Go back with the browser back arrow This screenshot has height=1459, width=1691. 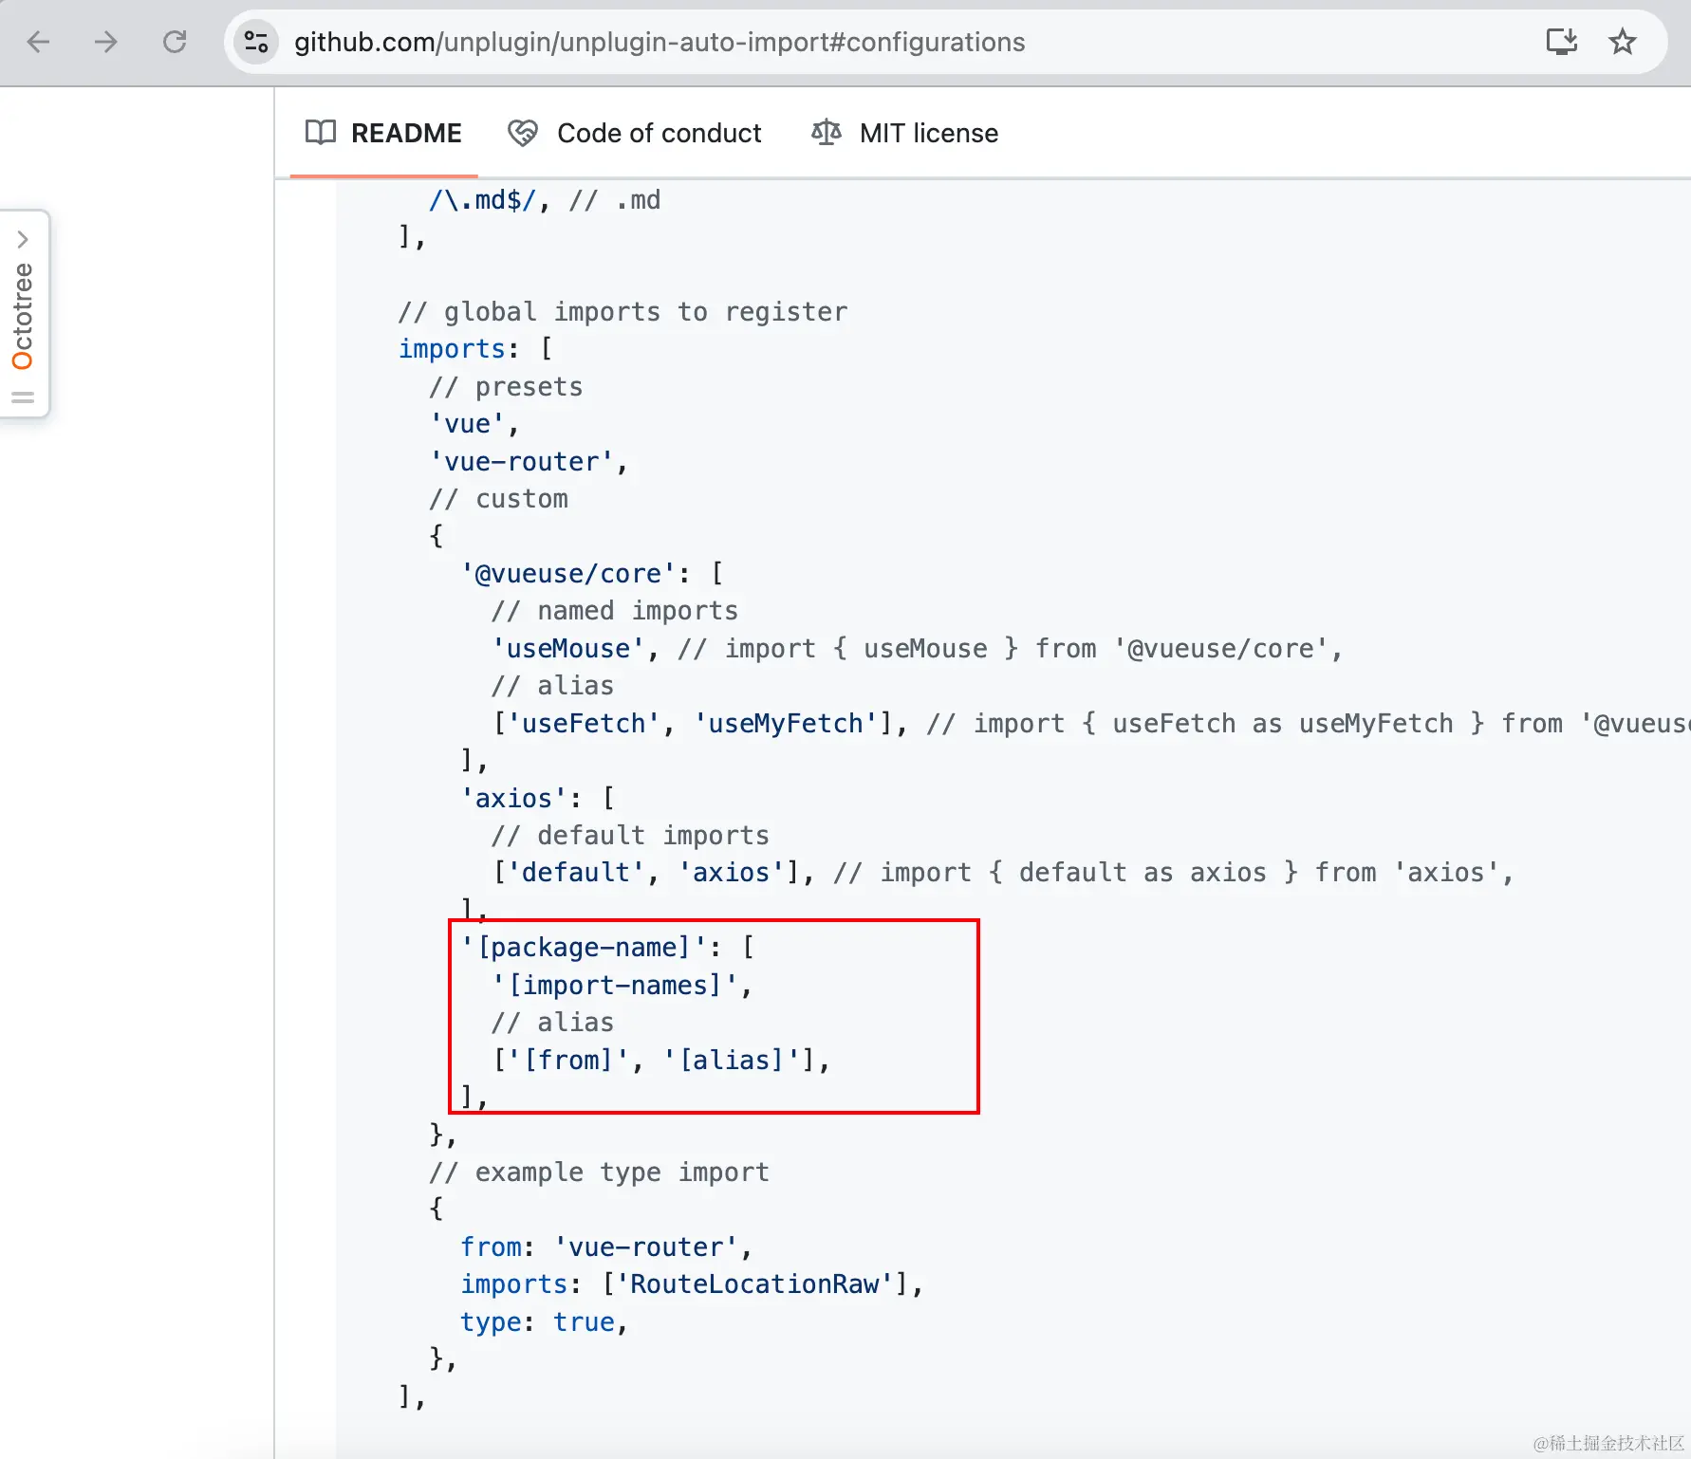pyautogui.click(x=39, y=42)
